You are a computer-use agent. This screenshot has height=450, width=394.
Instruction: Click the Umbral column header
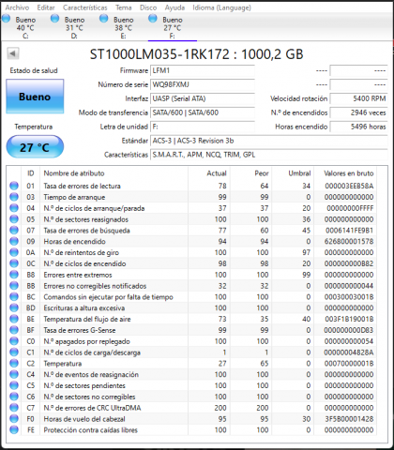[x=292, y=173]
